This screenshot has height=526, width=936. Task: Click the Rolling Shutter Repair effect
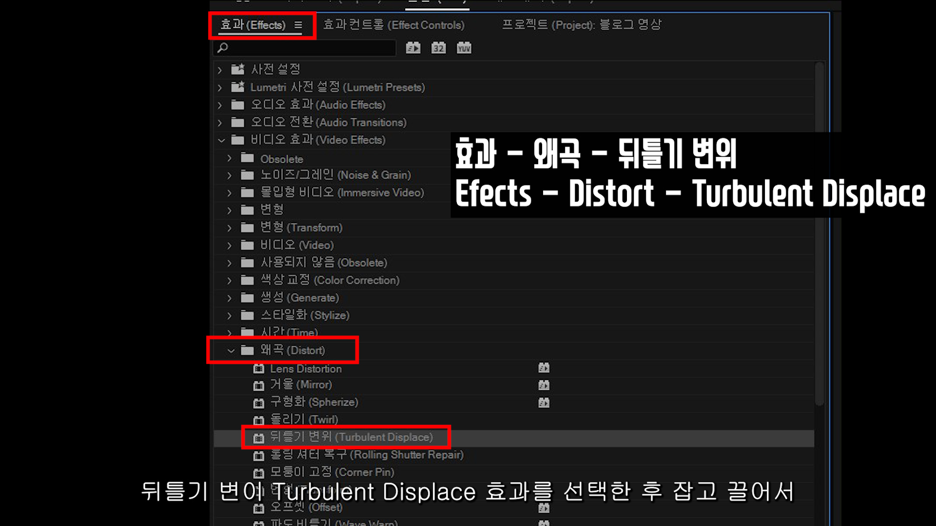(x=366, y=455)
